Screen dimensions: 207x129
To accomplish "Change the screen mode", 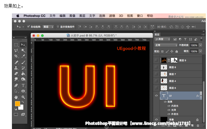I will coord(23,114).
